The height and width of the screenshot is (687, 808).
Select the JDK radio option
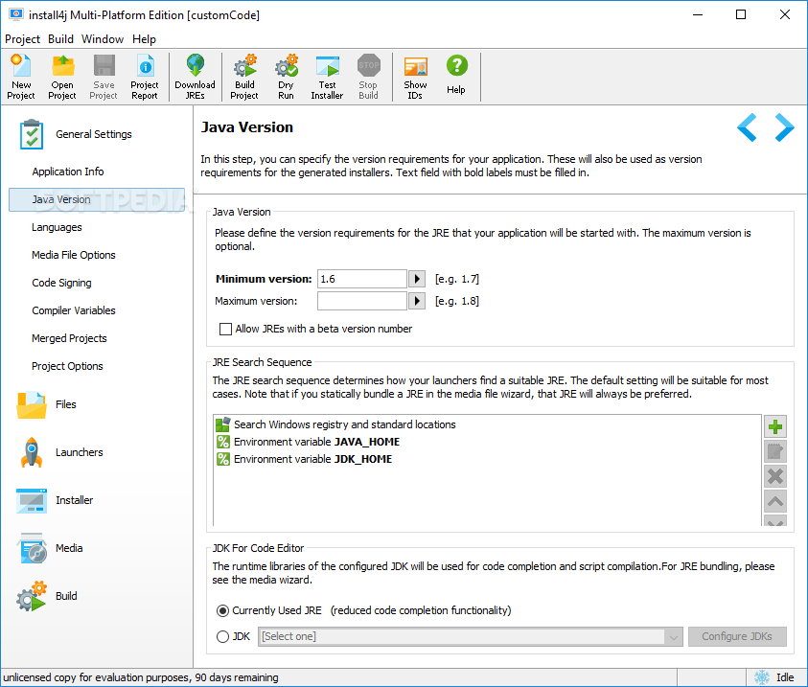coord(222,636)
